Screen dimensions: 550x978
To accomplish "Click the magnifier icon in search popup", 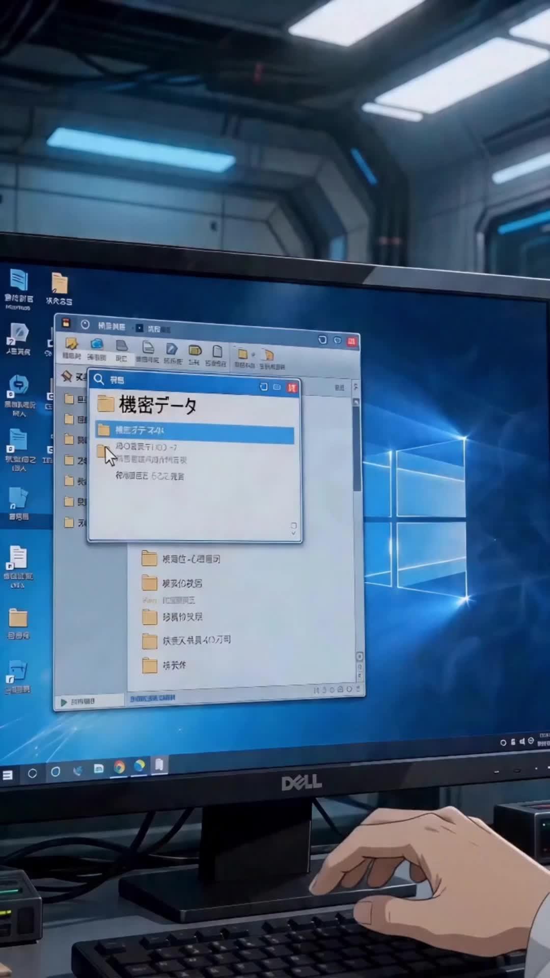I will (99, 379).
